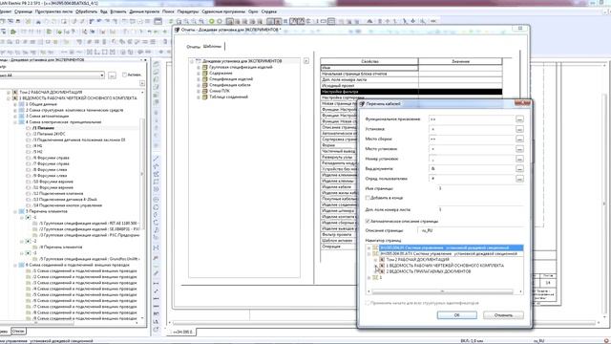Switch to the Отчеты tab
611x344 pixels.
pos(193,47)
